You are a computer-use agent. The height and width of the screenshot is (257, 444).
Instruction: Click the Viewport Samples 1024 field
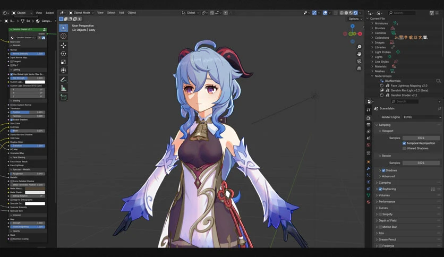coord(421,138)
